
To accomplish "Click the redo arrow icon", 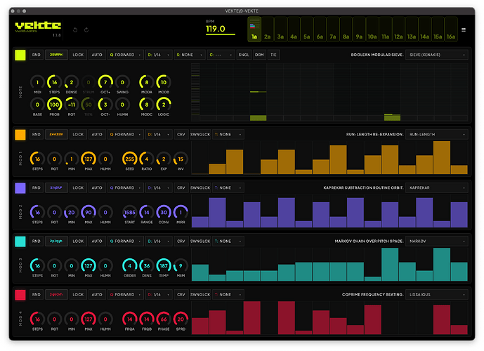I will pyautogui.click(x=86, y=30).
